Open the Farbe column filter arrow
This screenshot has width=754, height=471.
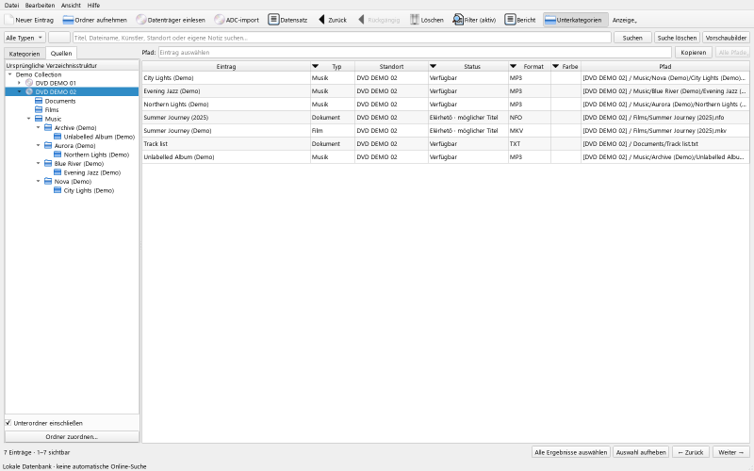pyautogui.click(x=555, y=66)
